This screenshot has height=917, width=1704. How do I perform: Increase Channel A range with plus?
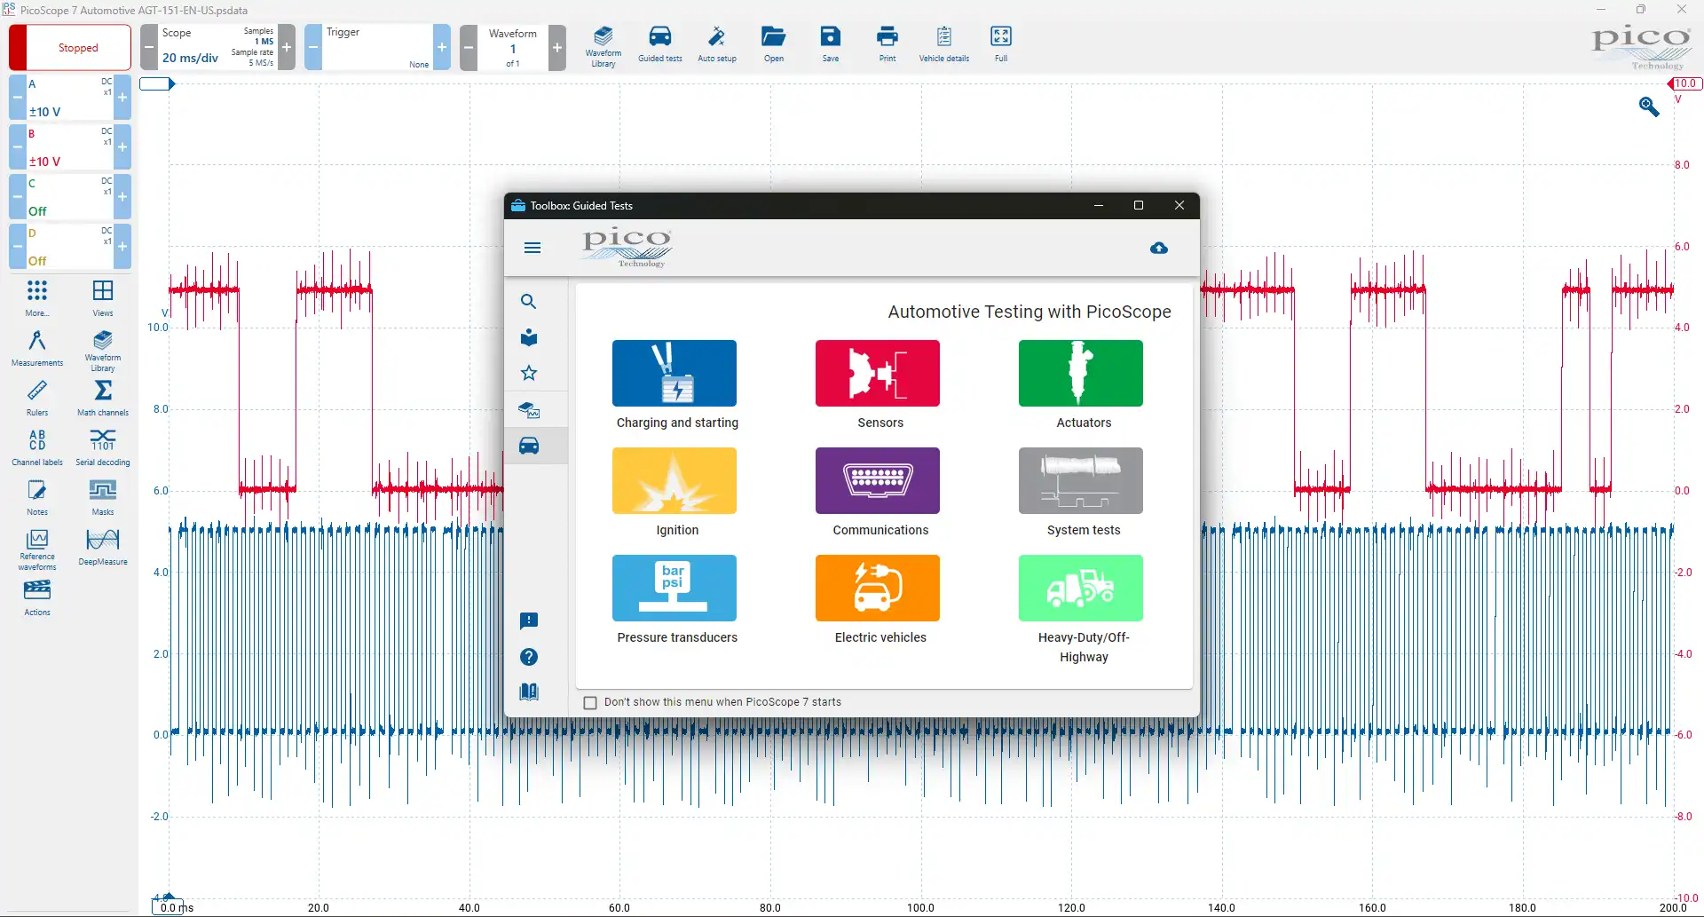122,97
